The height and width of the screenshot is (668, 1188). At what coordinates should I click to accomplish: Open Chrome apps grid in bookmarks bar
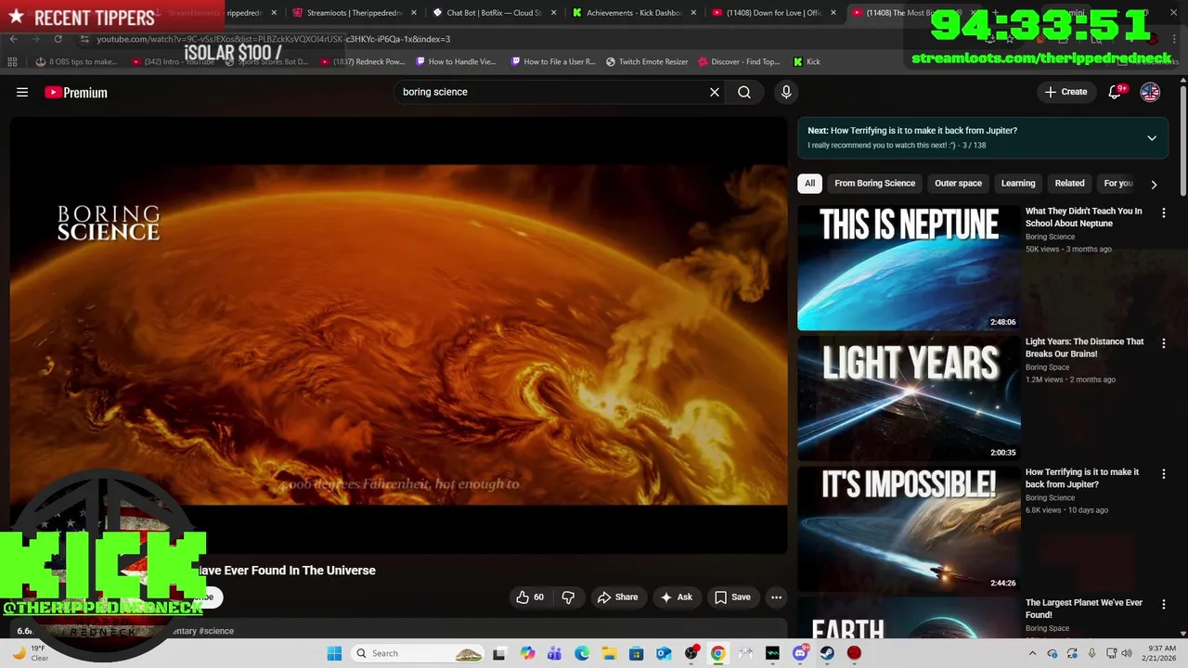(12, 61)
